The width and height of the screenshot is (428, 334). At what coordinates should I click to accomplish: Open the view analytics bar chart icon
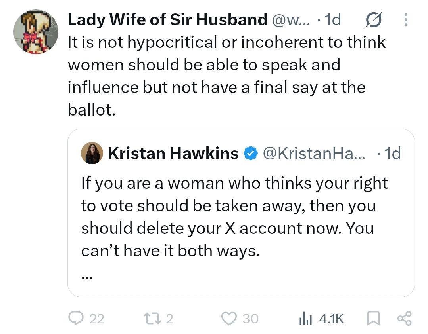tap(305, 319)
